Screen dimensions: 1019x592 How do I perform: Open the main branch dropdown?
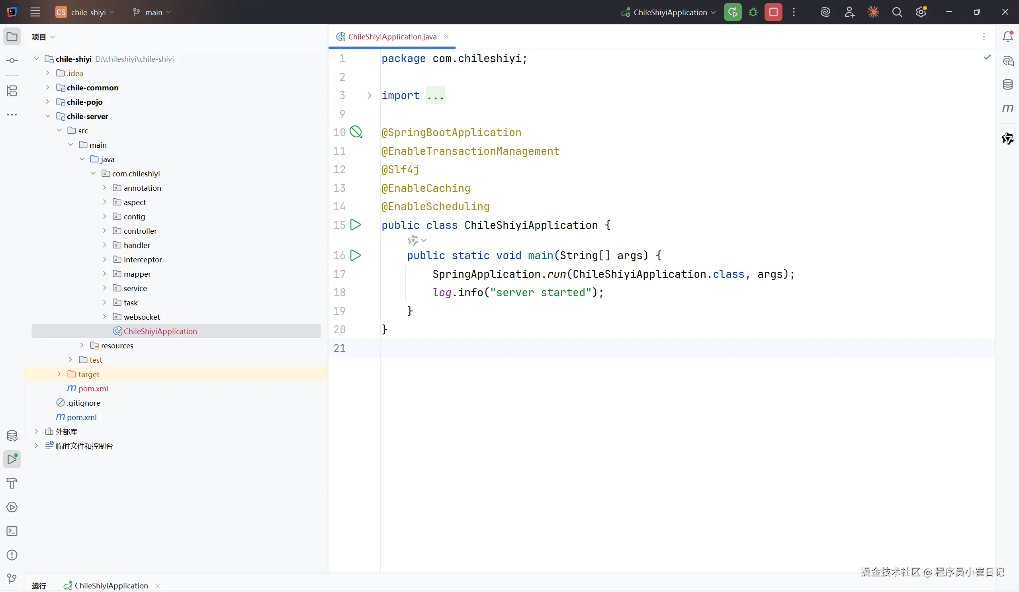(153, 12)
